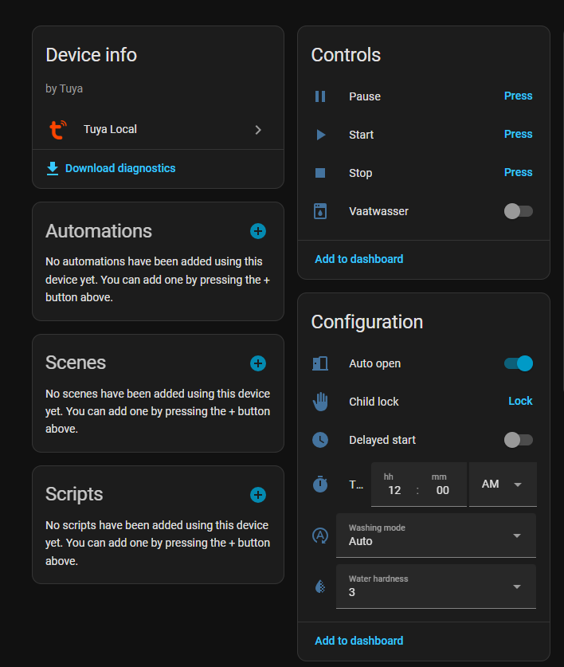Click the Washing mode circled-A icon
This screenshot has height=667, width=564.
320,536
